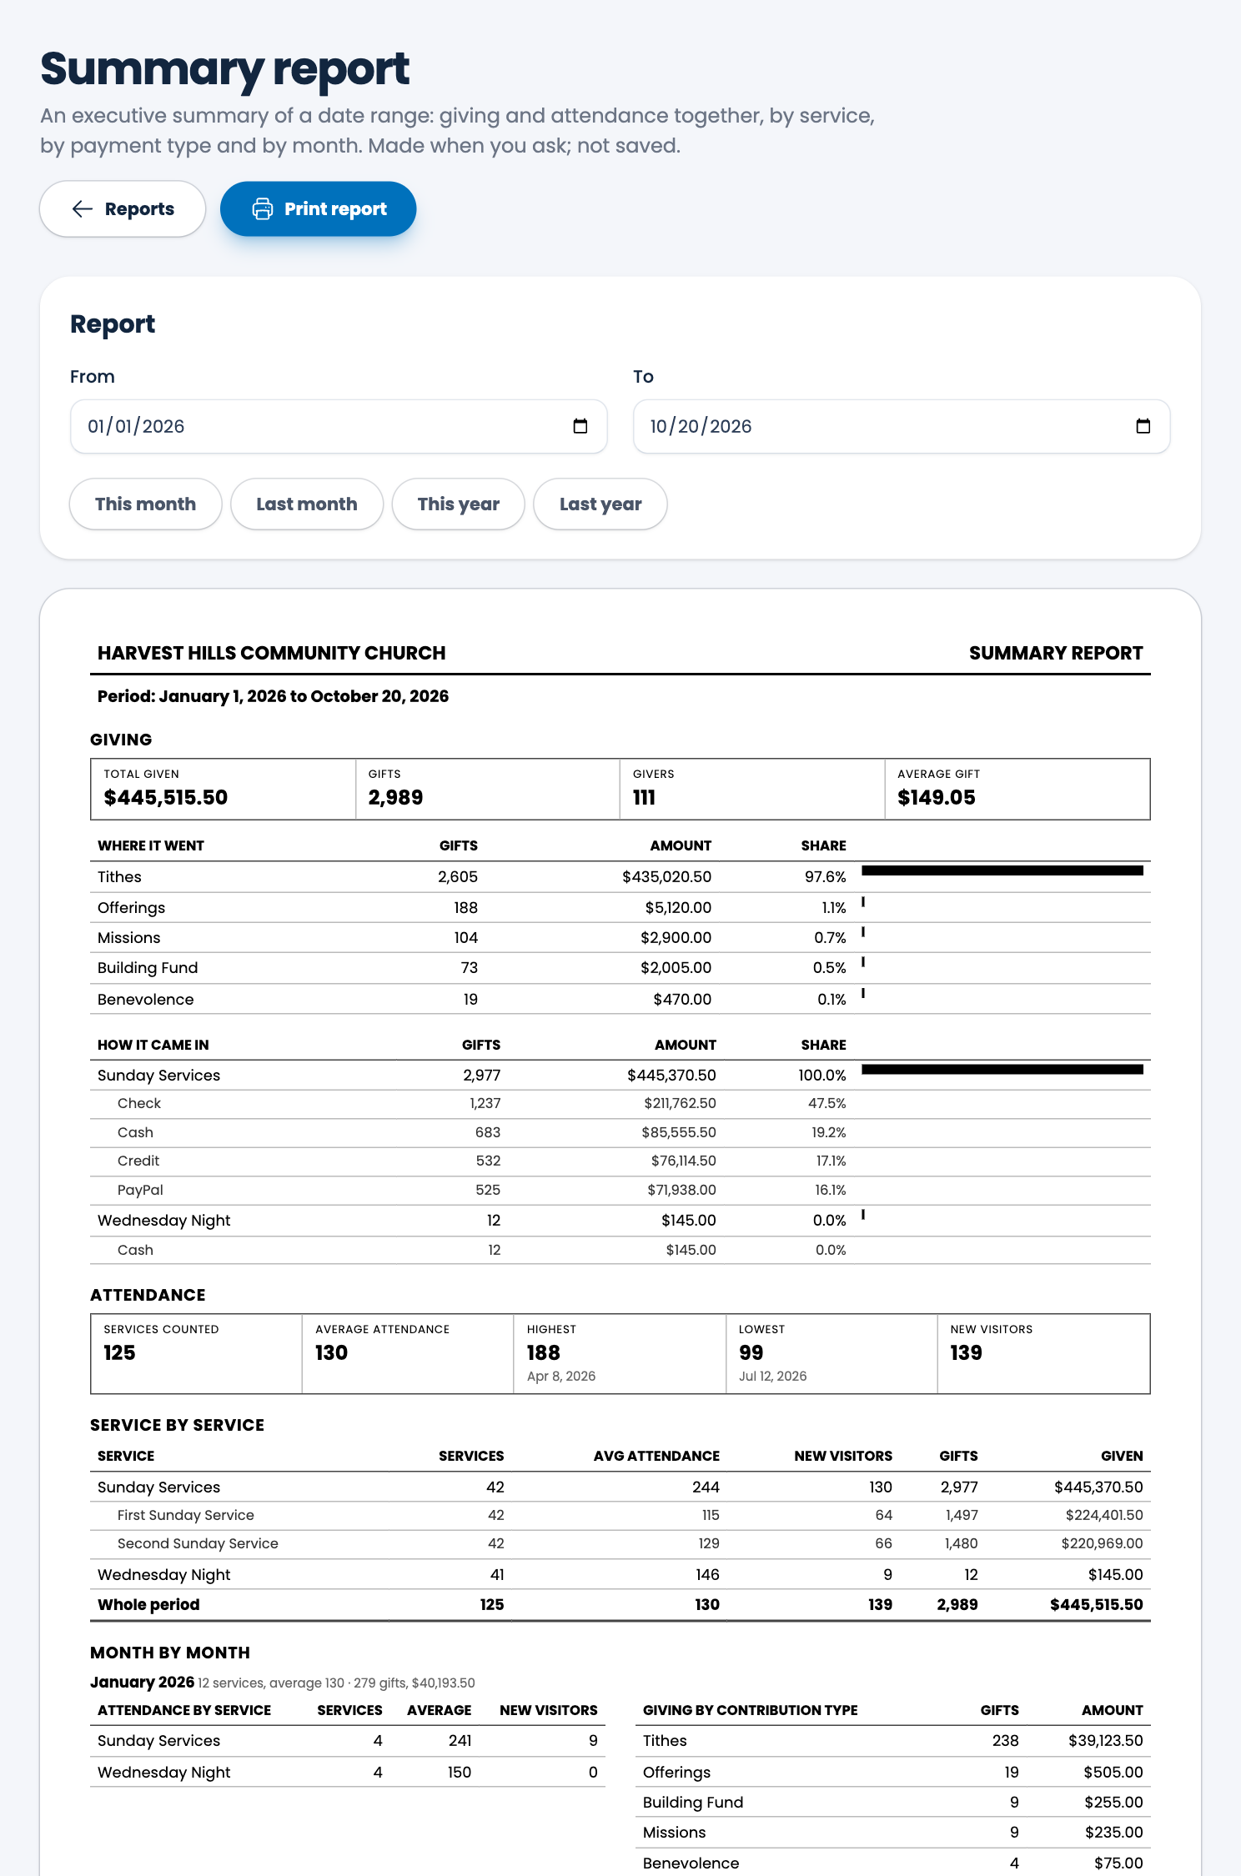Click the From date field 01/01/2026
This screenshot has height=1876, width=1241.
point(339,426)
